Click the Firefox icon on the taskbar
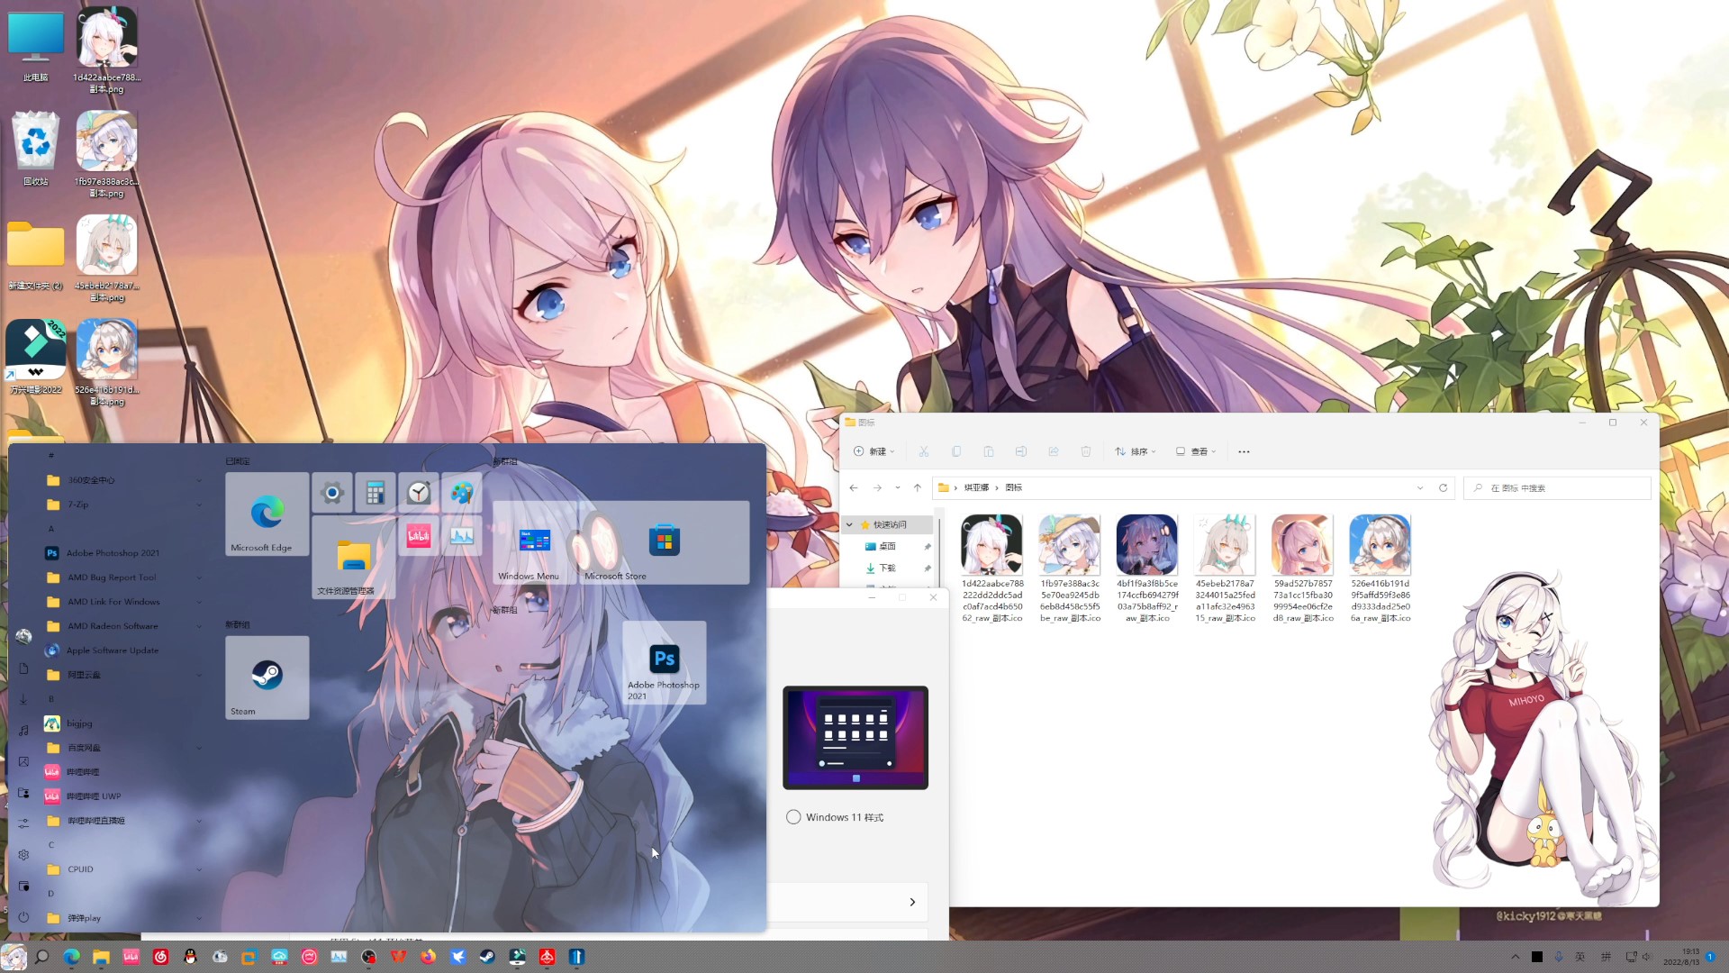1729x973 pixels. [x=428, y=957]
